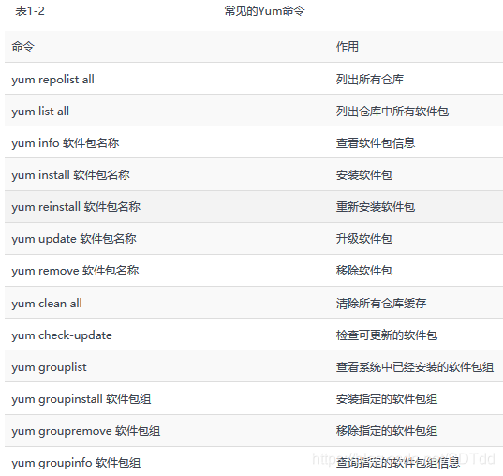The height and width of the screenshot is (476, 503).
Task: Select the '移除指定的软件包组' cell
Action: pyautogui.click(x=387, y=431)
